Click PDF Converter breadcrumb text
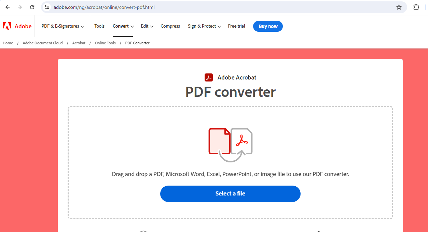The height and width of the screenshot is (232, 428). click(x=137, y=43)
